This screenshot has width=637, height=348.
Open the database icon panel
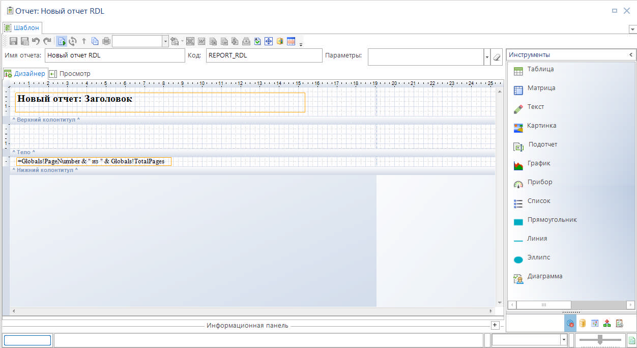(x=583, y=323)
